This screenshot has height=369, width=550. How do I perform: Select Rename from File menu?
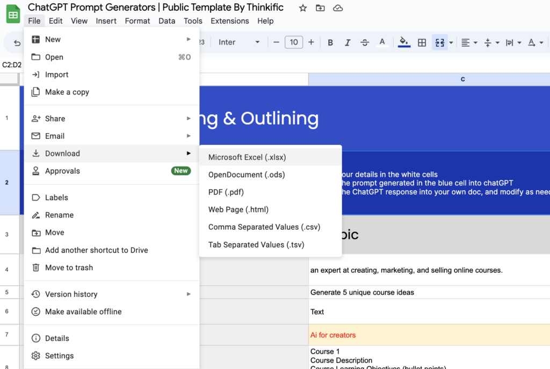112,215
